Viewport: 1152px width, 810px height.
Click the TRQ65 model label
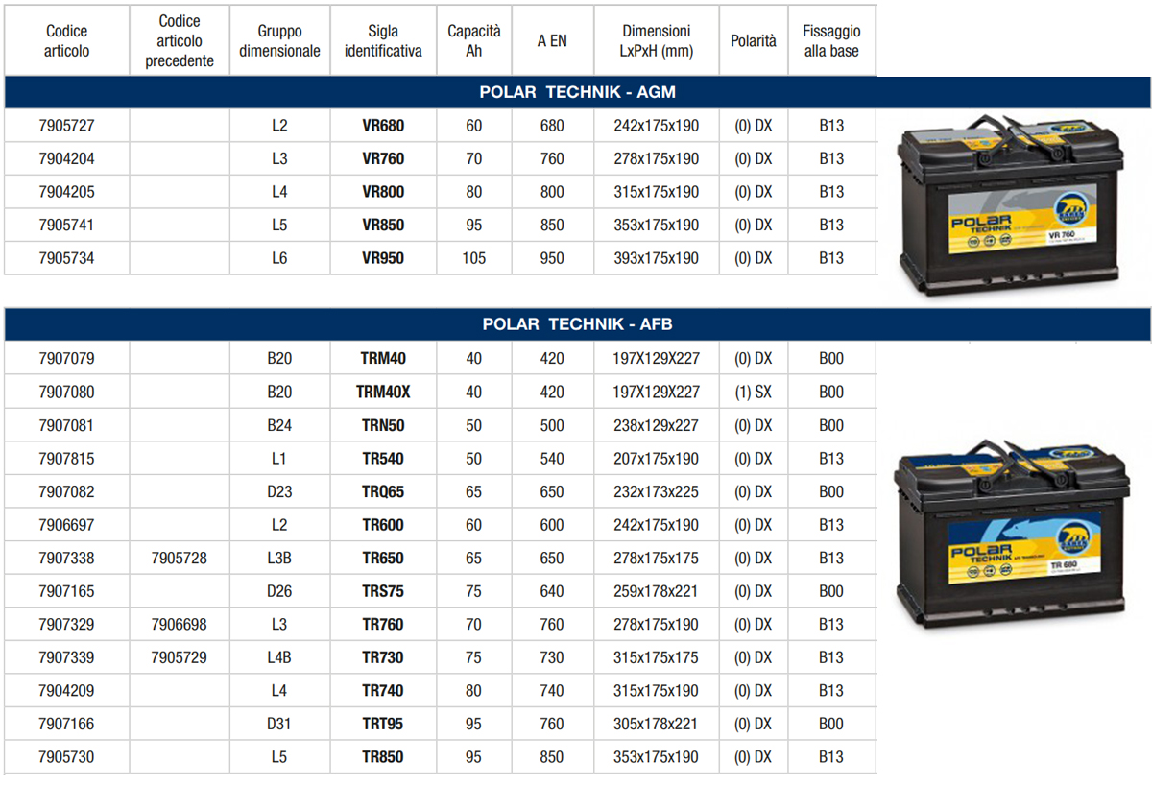coord(383,491)
